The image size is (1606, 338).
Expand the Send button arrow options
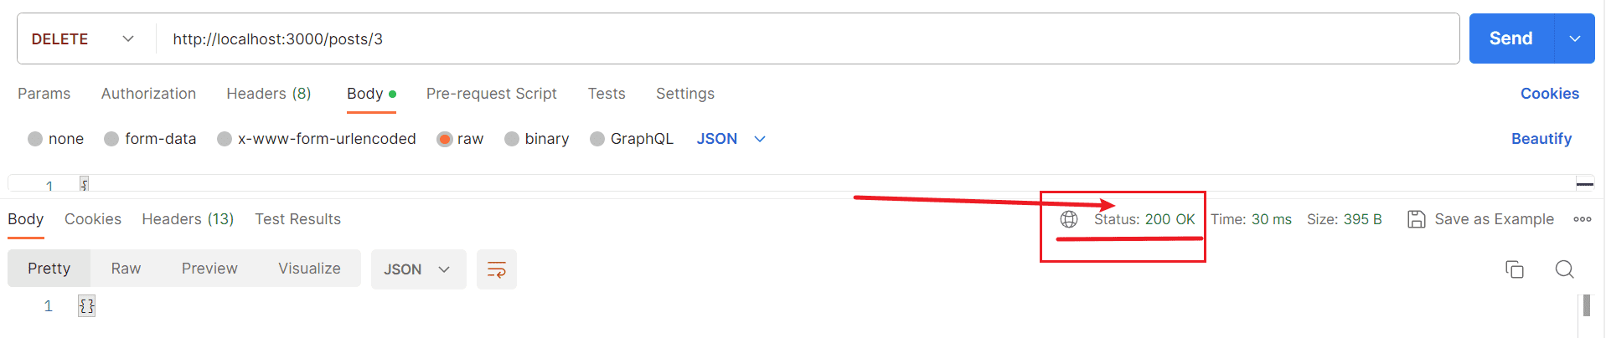pyautogui.click(x=1575, y=38)
